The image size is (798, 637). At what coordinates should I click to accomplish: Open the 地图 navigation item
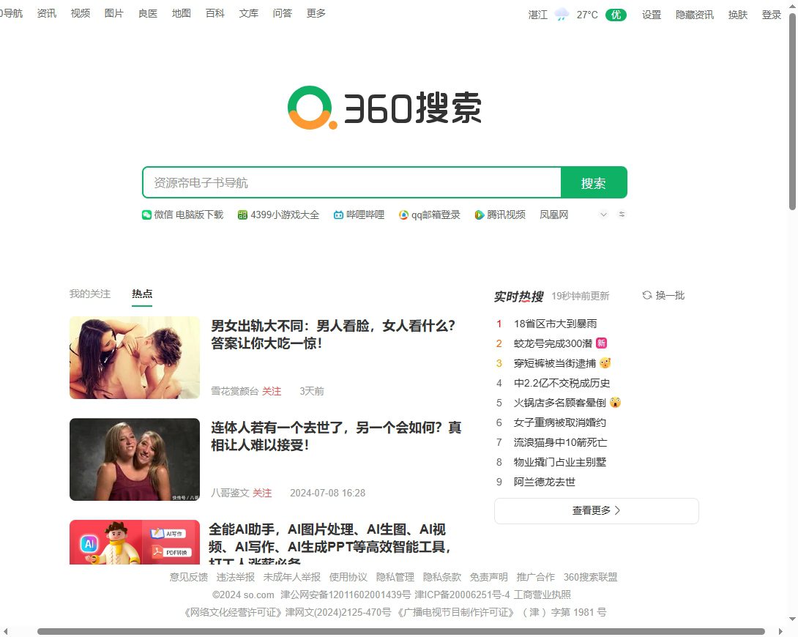[x=181, y=13]
